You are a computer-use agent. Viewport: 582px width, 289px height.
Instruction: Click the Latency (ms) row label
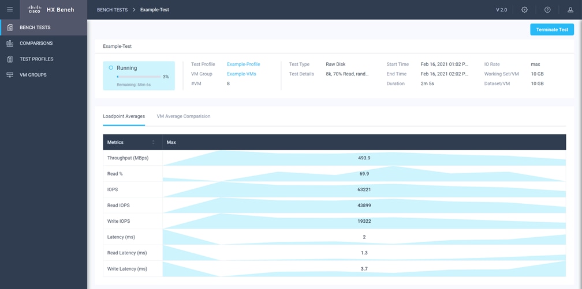click(121, 237)
